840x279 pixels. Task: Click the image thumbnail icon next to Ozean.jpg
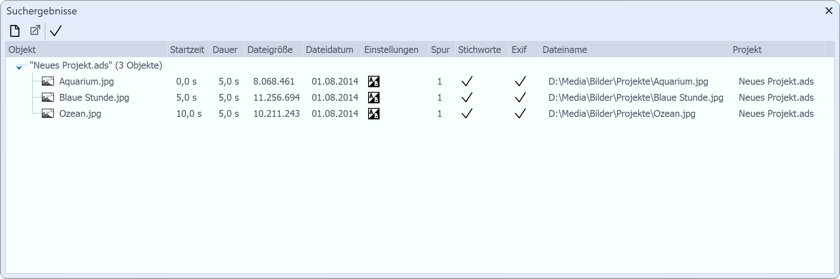point(47,113)
